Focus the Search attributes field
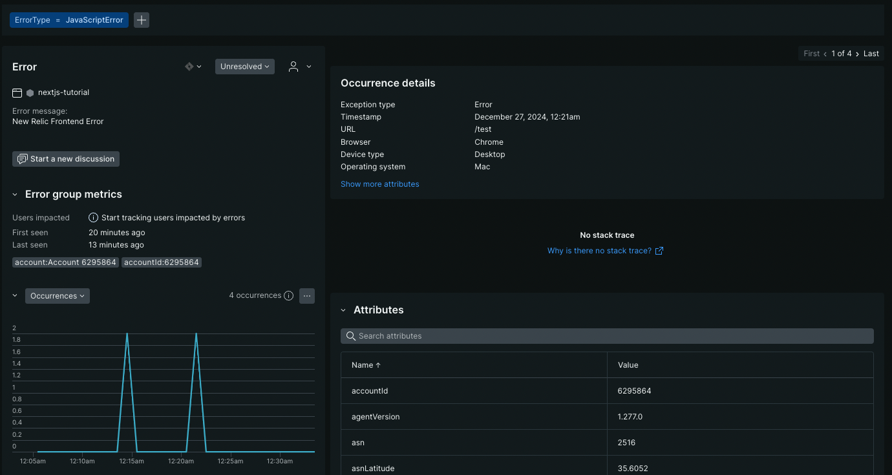 607,336
